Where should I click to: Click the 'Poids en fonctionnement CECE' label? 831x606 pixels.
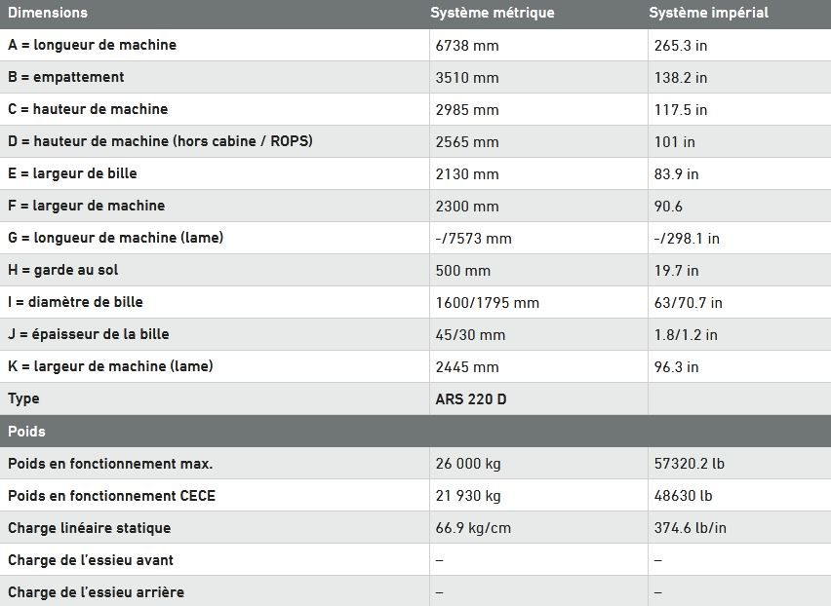(111, 496)
